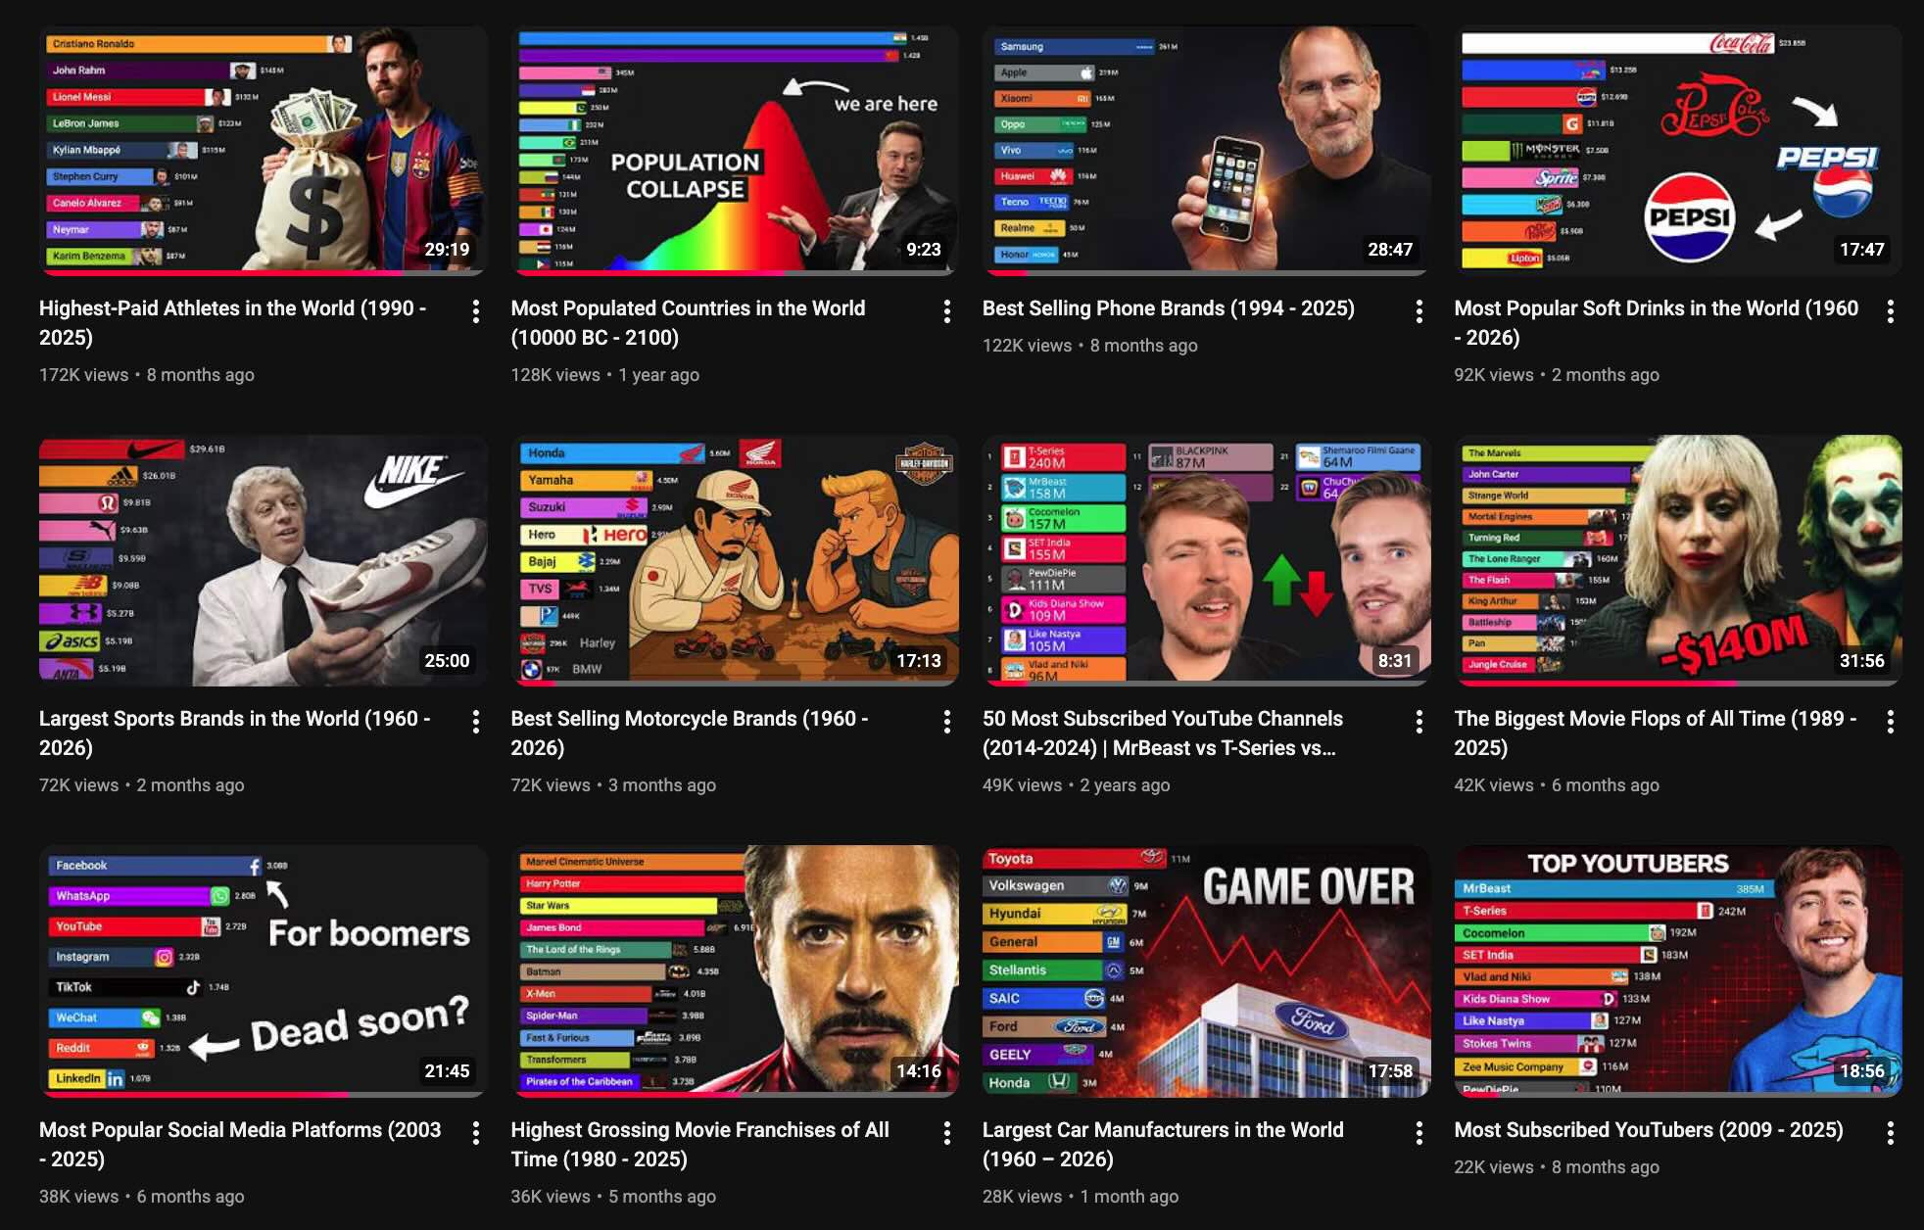Open title 'The Biggest Movie Flops of All Time'

[x=1656, y=733]
